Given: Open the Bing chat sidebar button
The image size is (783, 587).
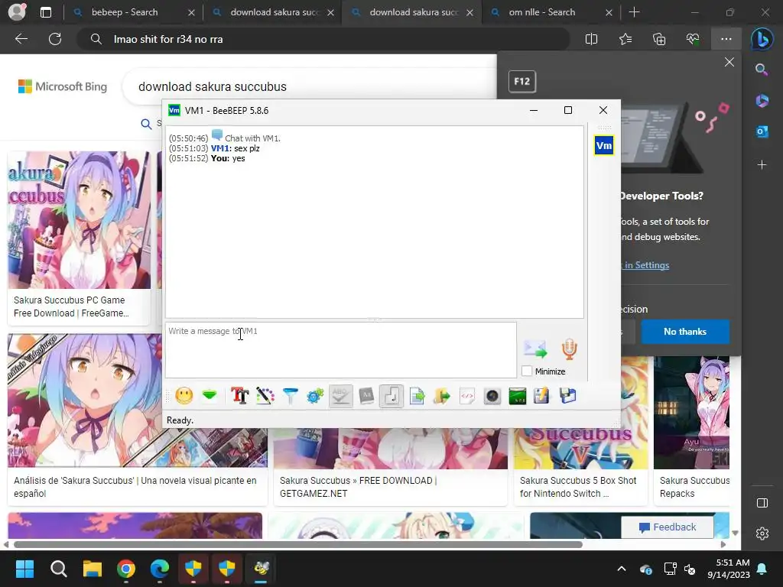Looking at the screenshot, I should [762, 39].
